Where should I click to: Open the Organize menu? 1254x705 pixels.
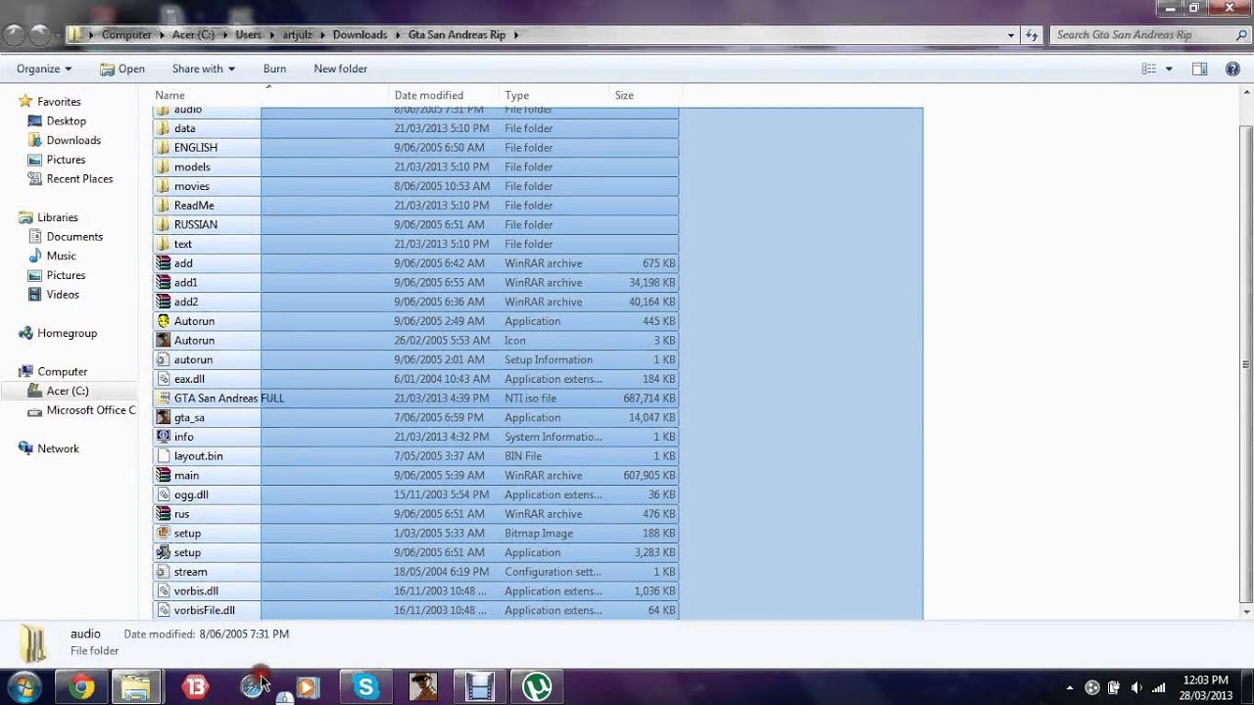pyautogui.click(x=44, y=69)
